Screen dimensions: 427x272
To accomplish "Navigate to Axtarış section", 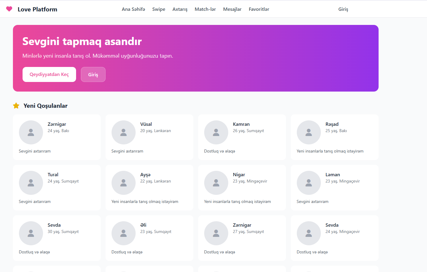I will [x=180, y=9].
